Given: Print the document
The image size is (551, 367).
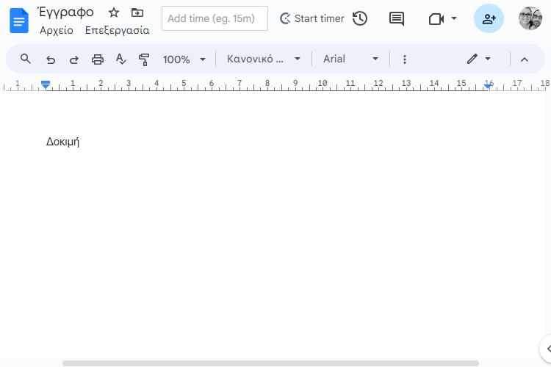Looking at the screenshot, I should pos(97,59).
